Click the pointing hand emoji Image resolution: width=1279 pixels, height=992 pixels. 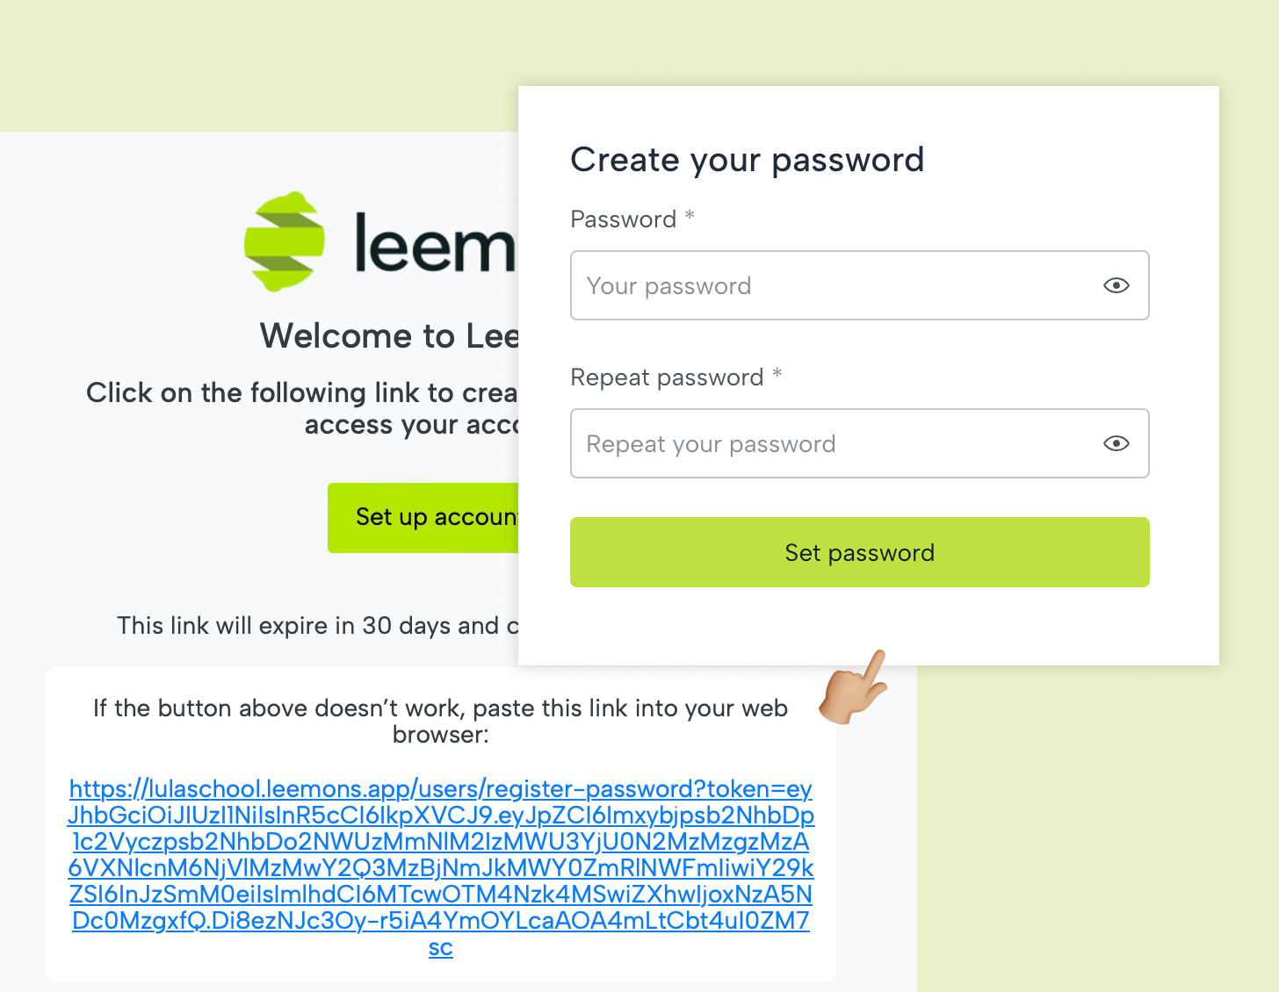point(853,687)
